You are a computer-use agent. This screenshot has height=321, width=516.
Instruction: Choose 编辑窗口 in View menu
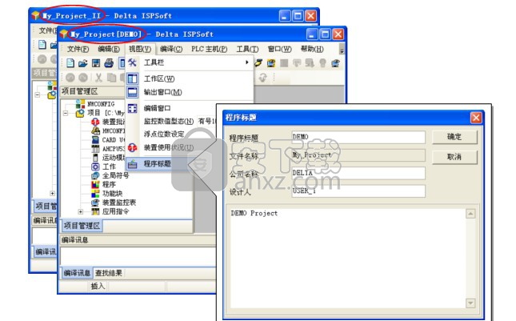point(158,108)
